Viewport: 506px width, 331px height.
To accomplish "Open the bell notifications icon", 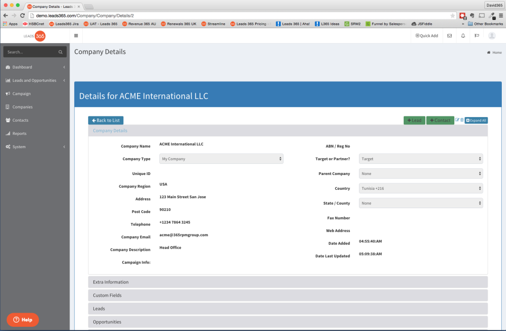I will click(x=463, y=36).
